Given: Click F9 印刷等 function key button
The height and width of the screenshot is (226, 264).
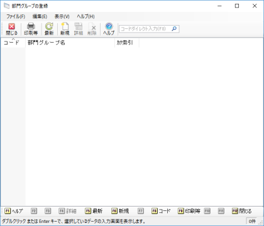Looking at the screenshot, I should [x=189, y=211].
